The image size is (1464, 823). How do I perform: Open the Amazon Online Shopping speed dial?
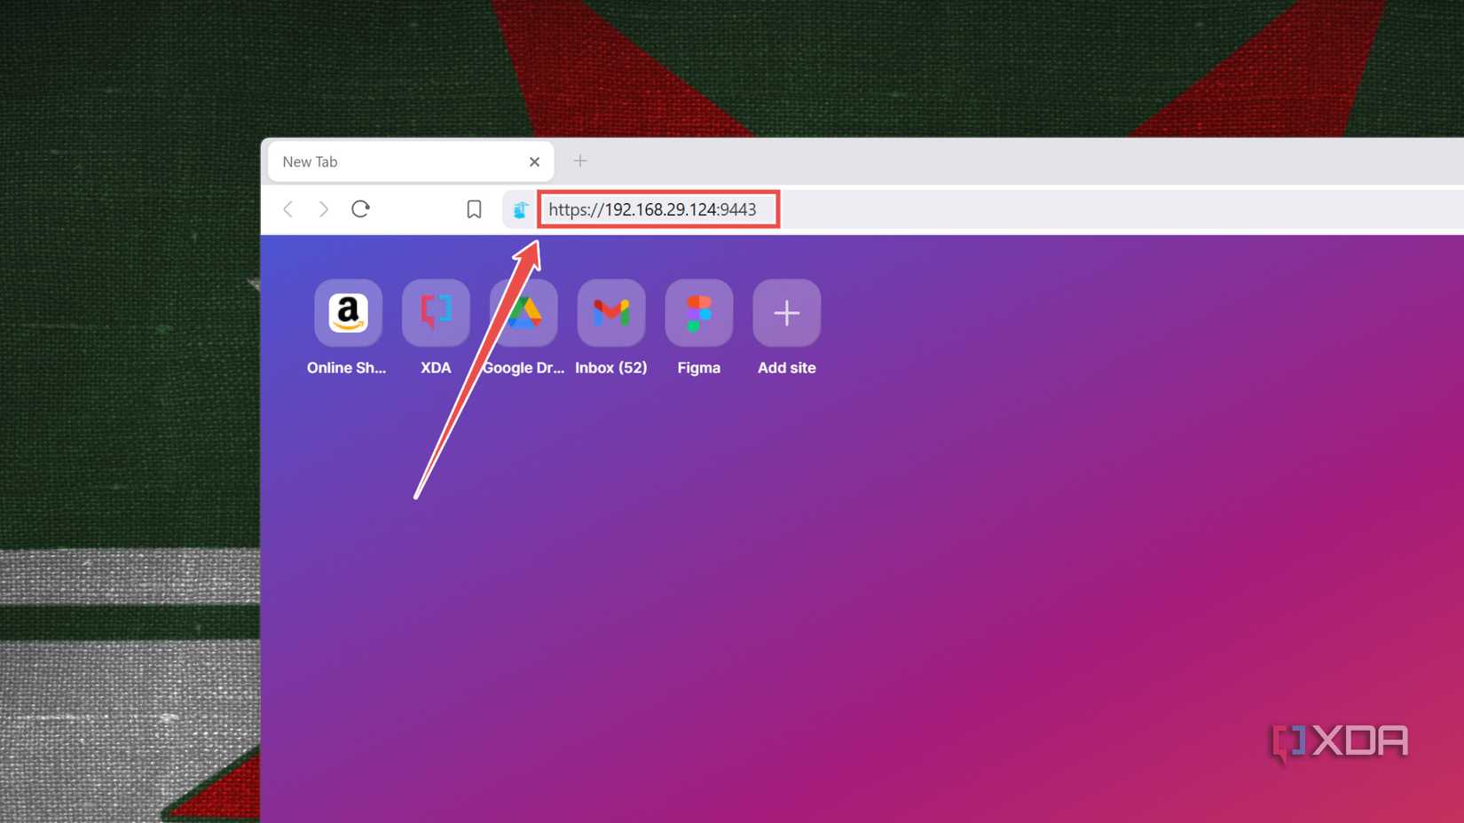(x=347, y=312)
